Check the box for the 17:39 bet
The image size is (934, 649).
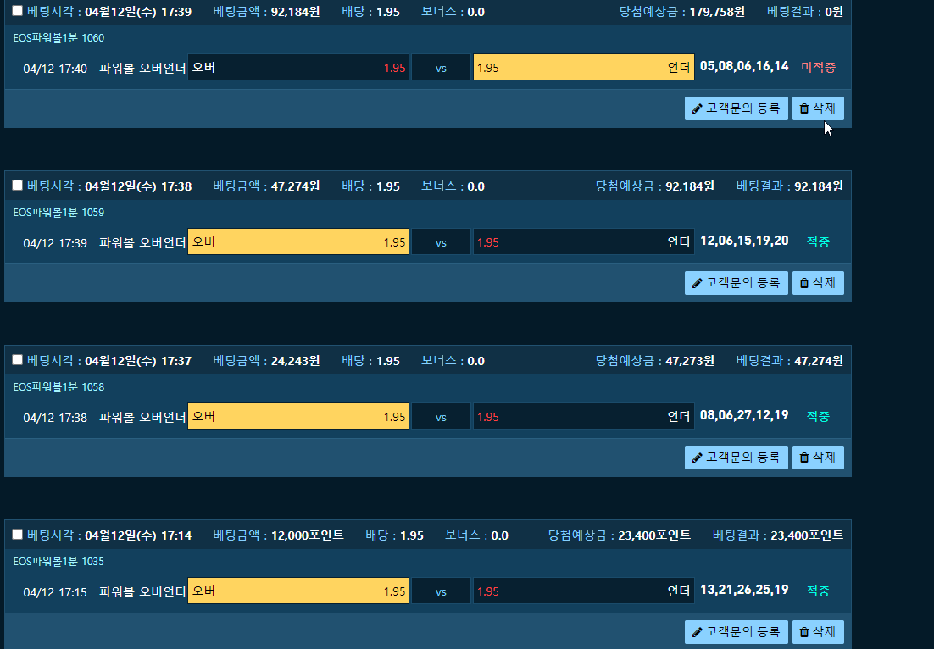tap(17, 11)
